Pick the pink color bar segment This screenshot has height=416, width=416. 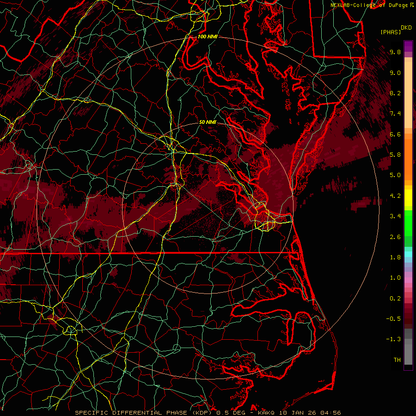coord(408,280)
